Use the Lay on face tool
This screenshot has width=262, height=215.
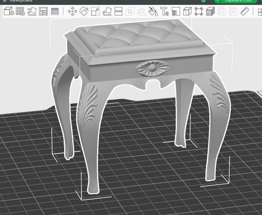click(107, 11)
